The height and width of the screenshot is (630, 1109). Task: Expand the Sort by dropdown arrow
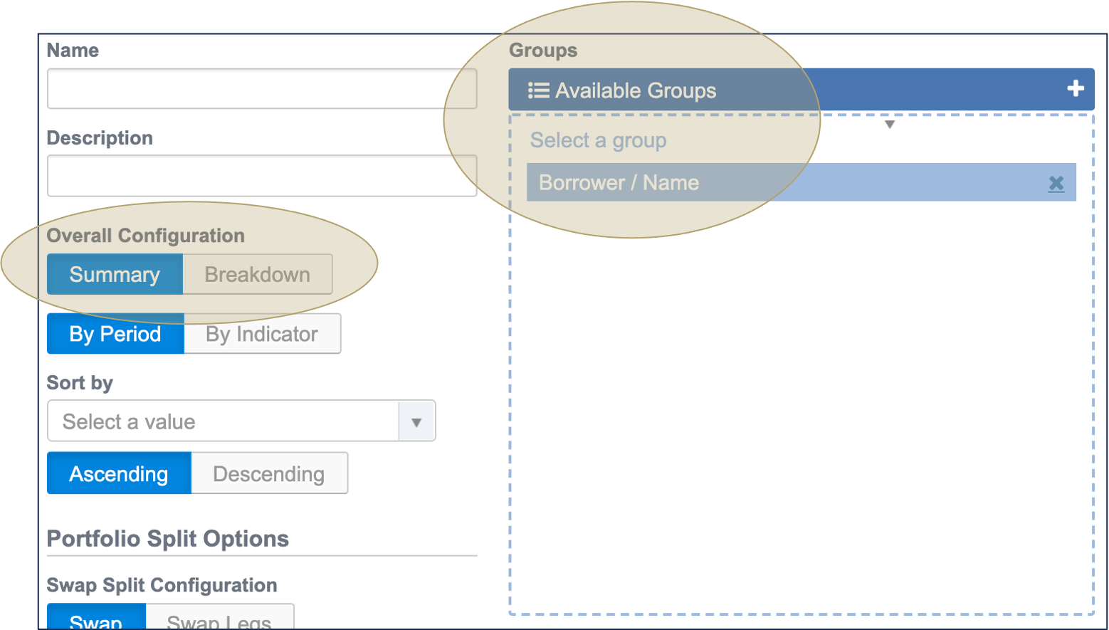pos(416,422)
